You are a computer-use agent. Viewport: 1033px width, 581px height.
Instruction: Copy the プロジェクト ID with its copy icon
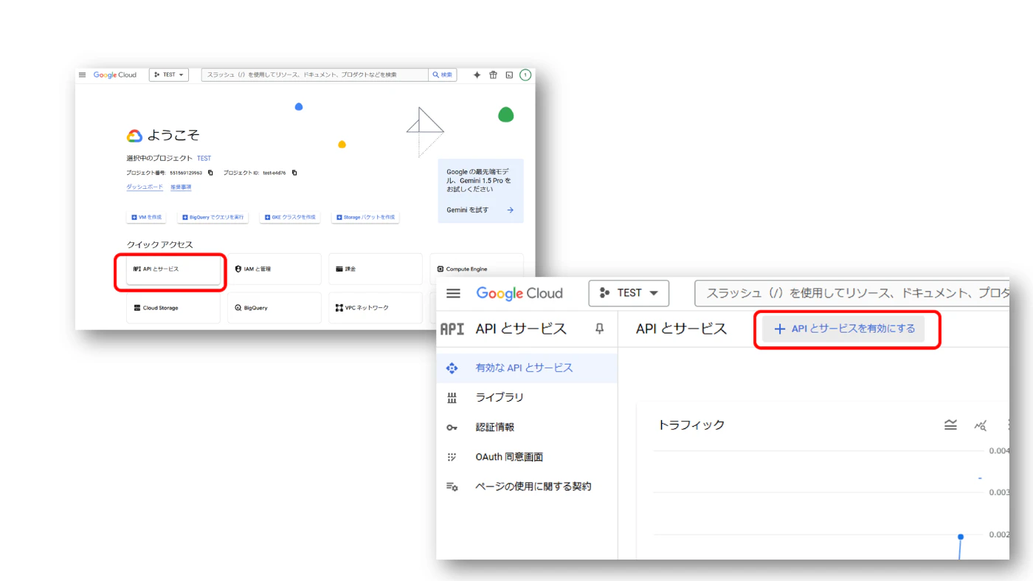(x=294, y=173)
